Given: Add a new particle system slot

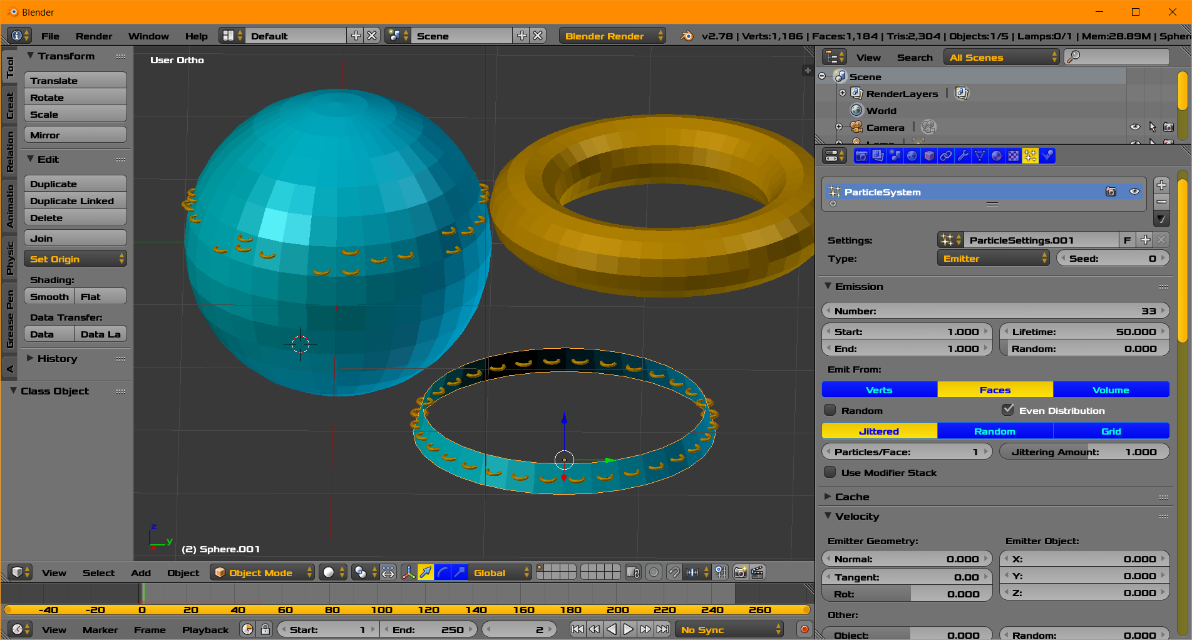Looking at the screenshot, I should click(x=1161, y=185).
